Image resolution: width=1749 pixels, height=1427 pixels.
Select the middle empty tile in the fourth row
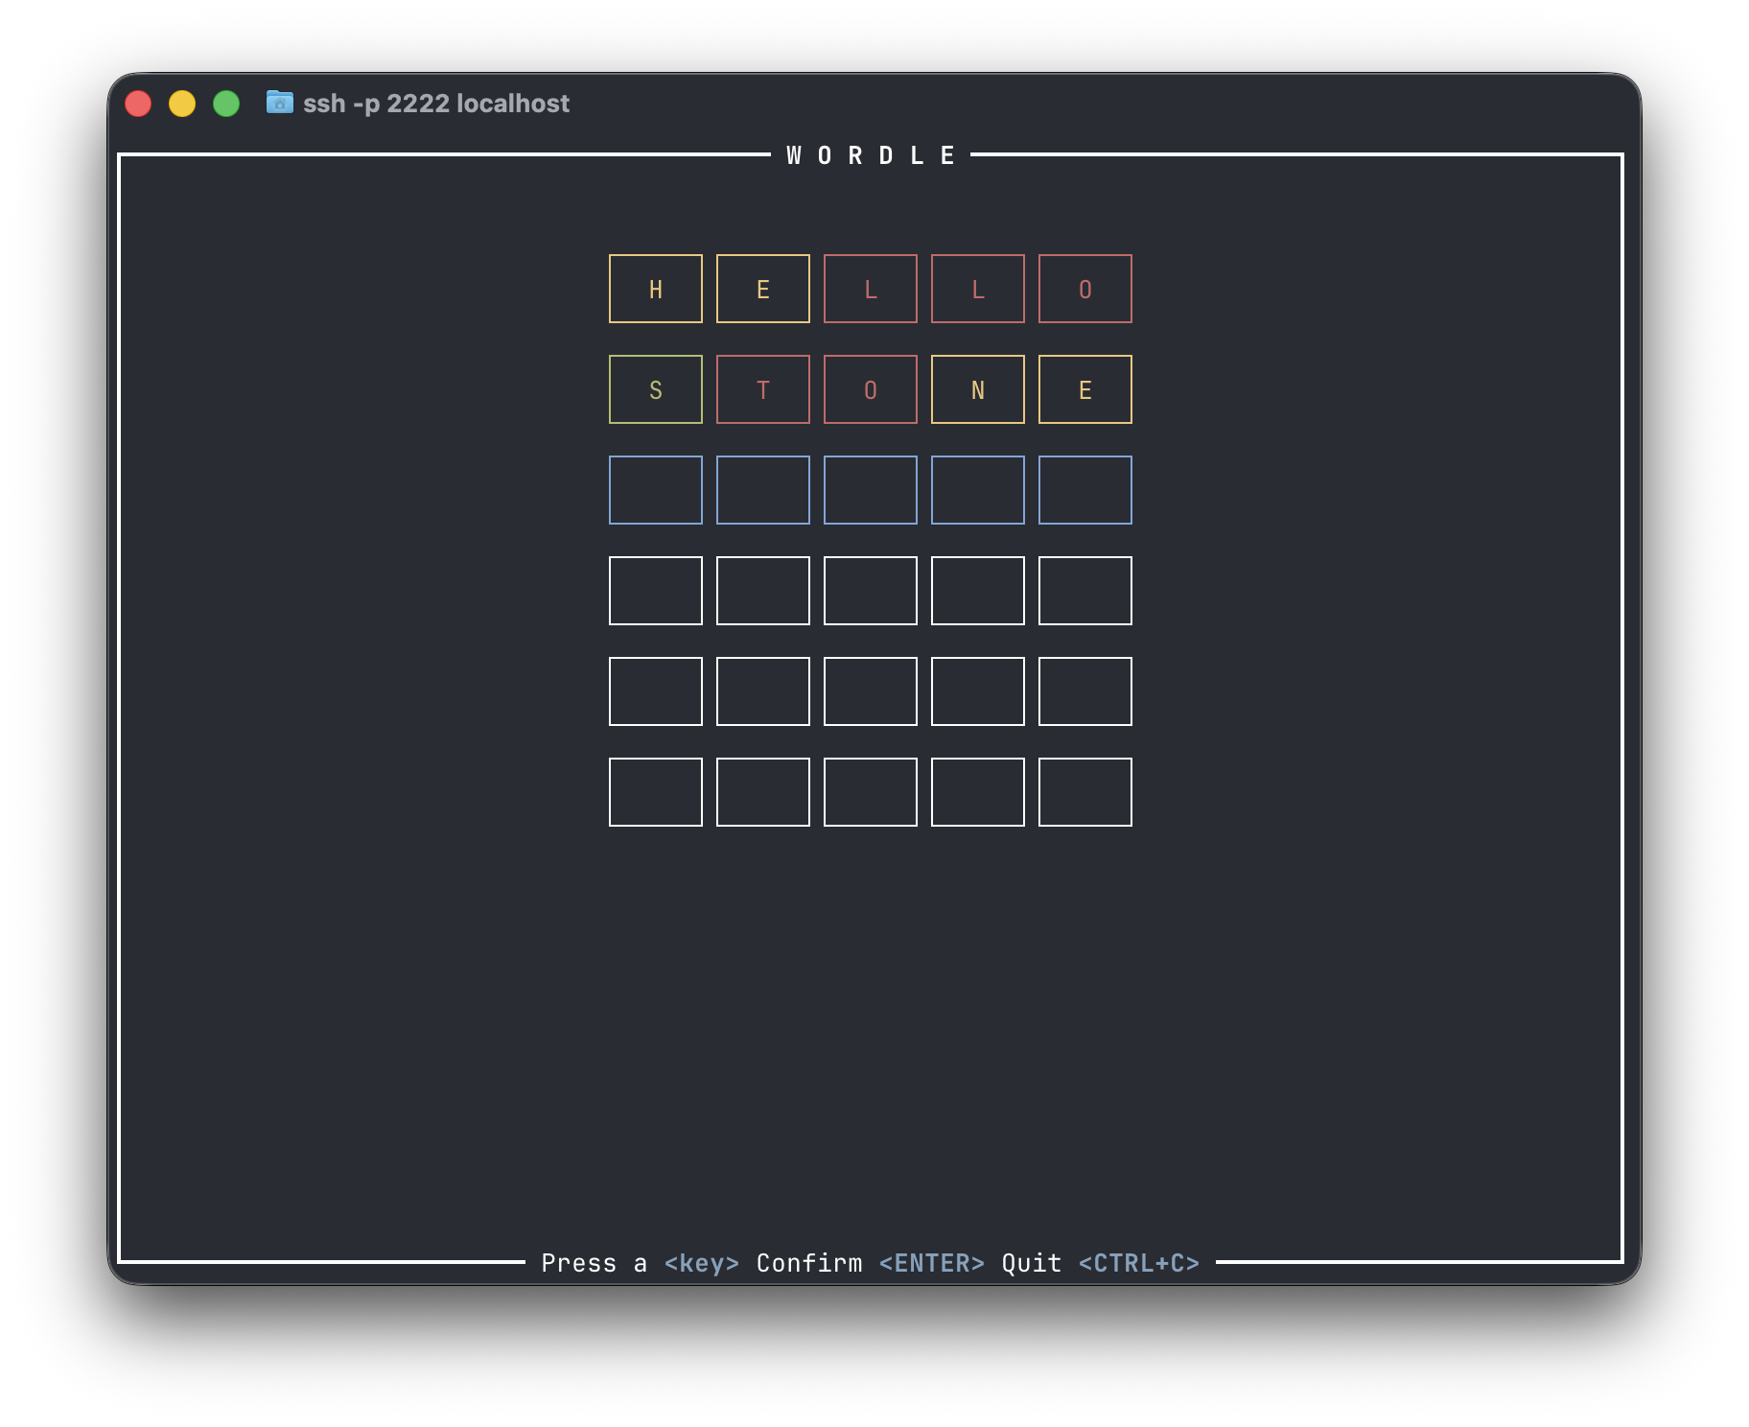(x=871, y=591)
